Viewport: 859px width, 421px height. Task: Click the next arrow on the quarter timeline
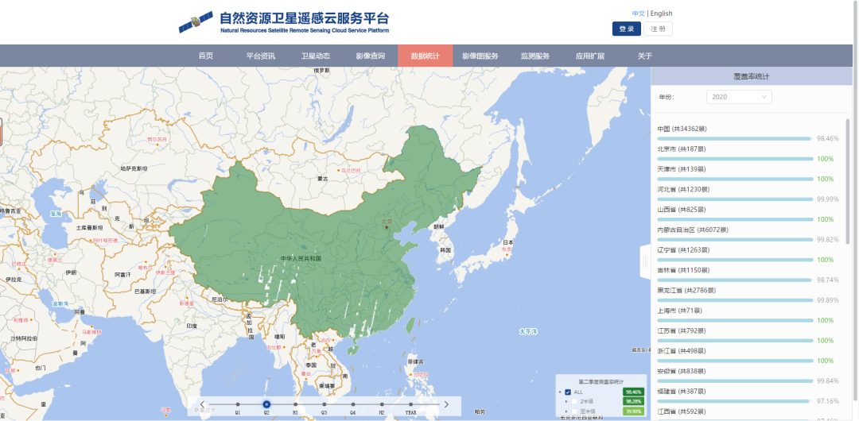coord(446,404)
